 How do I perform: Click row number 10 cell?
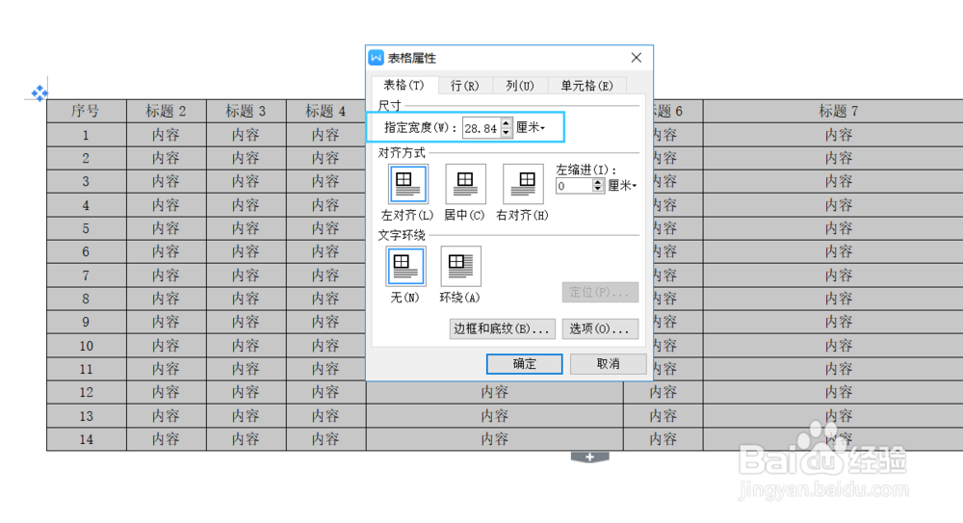(87, 346)
